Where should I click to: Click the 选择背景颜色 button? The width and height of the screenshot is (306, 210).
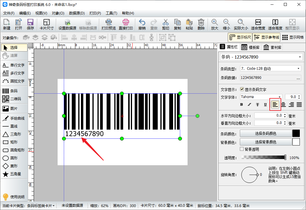point(266,142)
